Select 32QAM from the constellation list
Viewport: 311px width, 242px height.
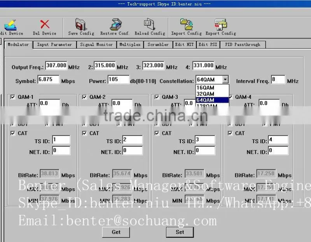tap(212, 94)
